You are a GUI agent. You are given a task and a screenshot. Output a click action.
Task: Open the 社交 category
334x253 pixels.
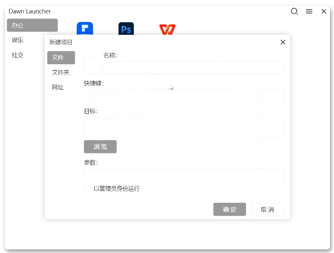pyautogui.click(x=18, y=55)
